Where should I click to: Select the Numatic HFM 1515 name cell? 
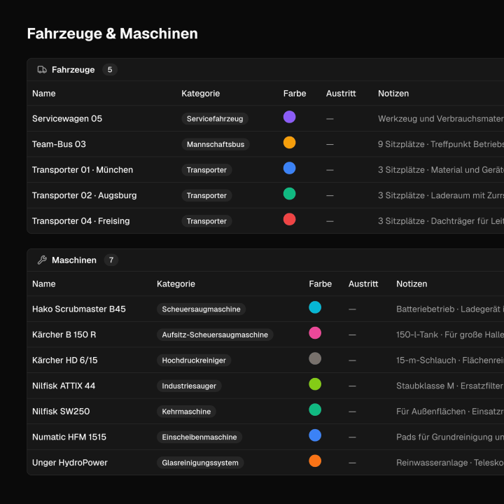coord(69,437)
